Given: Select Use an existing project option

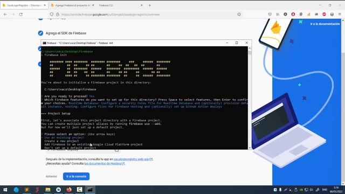Looking at the screenshot, I should tap(64, 138).
